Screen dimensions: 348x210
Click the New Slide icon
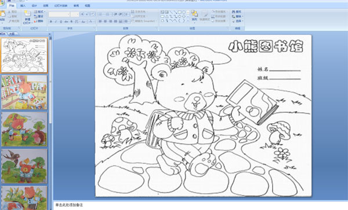click(x=27, y=14)
